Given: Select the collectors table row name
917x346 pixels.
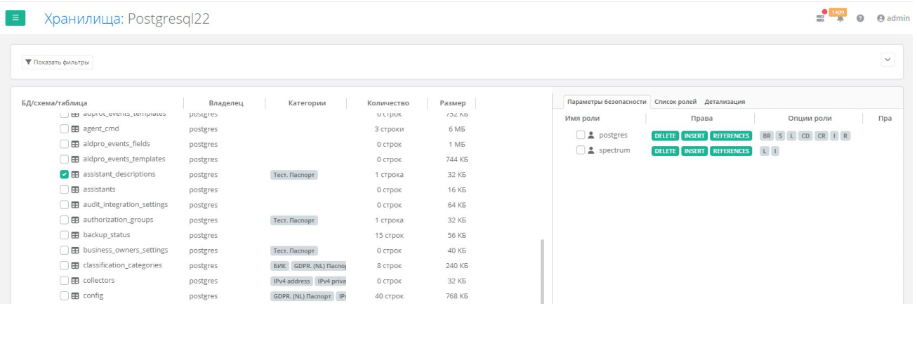Looking at the screenshot, I should [98, 281].
